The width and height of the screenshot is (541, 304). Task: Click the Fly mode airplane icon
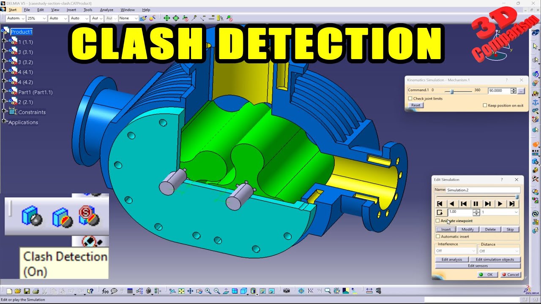point(172,291)
